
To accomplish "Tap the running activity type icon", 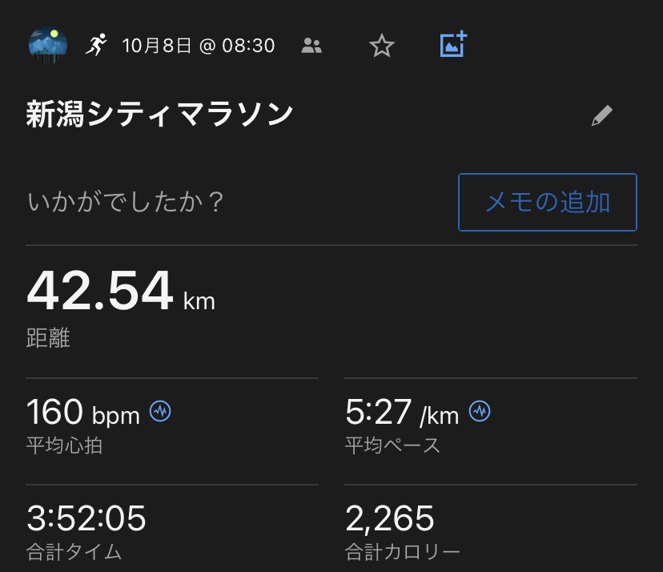I will (96, 45).
